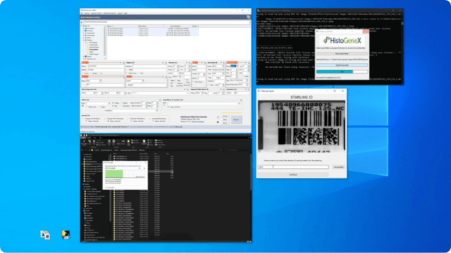
Task: Reset the Auto Date (8) panel with R icon
Action: point(224,63)
